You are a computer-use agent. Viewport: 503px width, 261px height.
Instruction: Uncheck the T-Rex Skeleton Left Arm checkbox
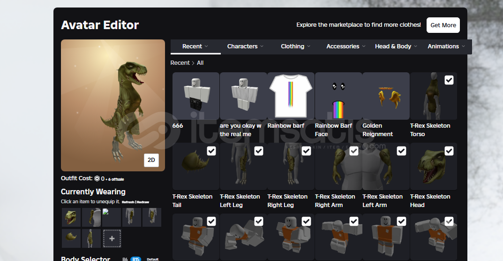click(401, 151)
